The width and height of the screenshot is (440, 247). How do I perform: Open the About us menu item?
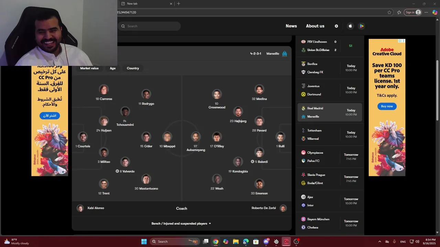coord(315,26)
